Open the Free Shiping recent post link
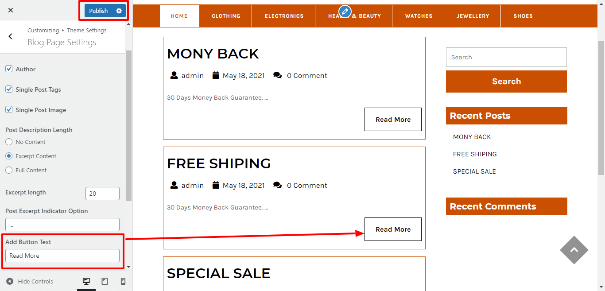The image size is (605, 291). (x=475, y=154)
